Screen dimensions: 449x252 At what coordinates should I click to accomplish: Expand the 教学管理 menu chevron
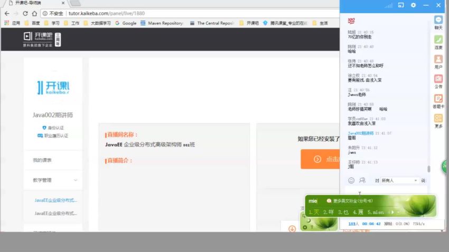pos(76,180)
